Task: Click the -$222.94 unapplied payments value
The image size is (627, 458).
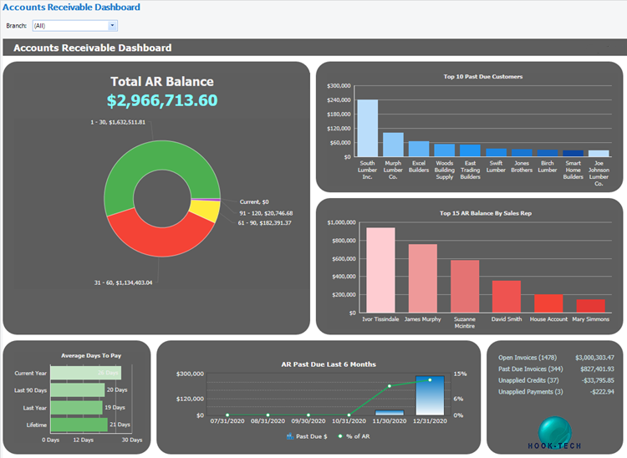Action: (602, 392)
